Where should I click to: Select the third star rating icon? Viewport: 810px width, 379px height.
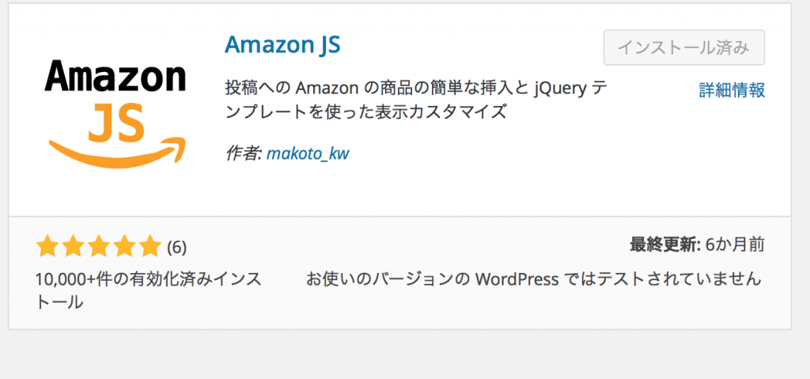click(98, 248)
